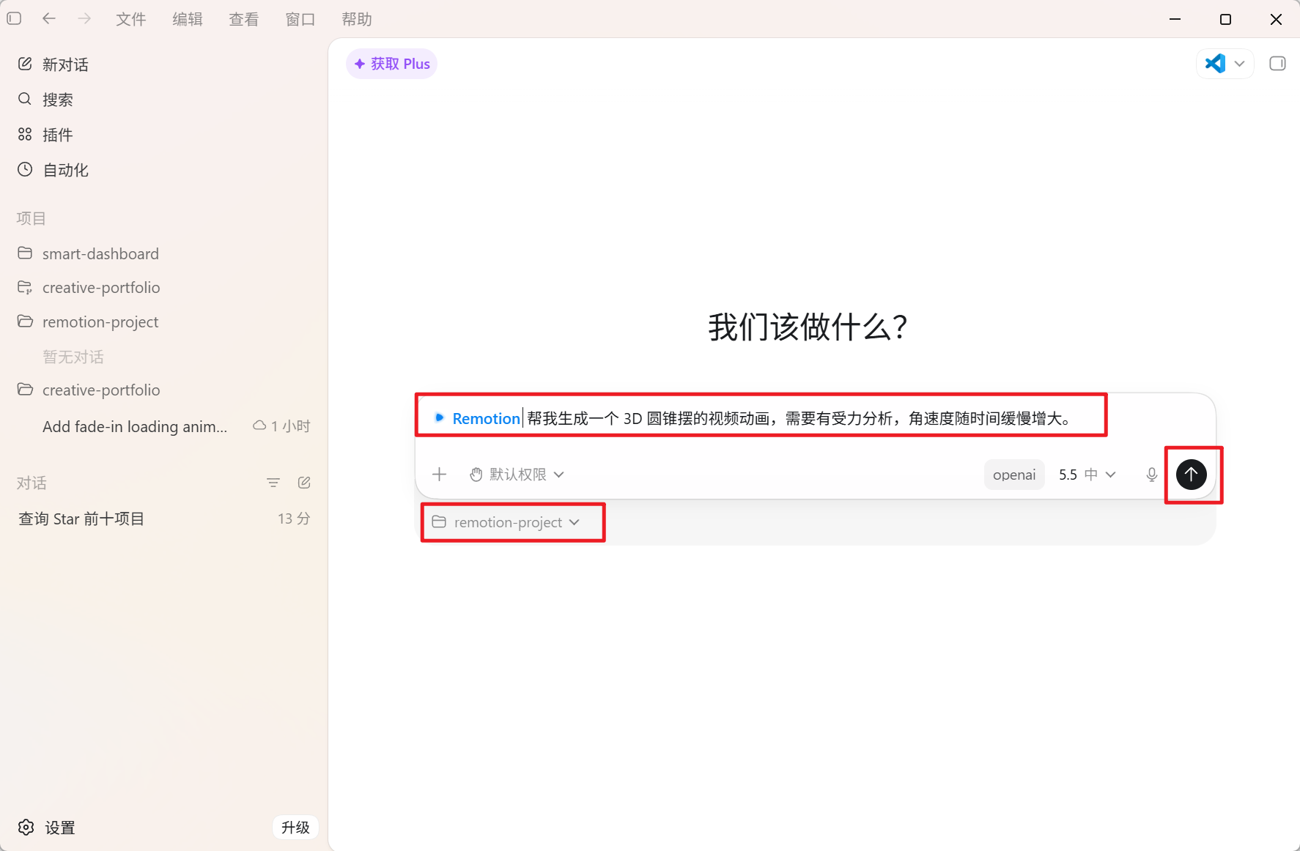The image size is (1300, 851).
Task: Maximize the window
Action: click(x=1225, y=19)
